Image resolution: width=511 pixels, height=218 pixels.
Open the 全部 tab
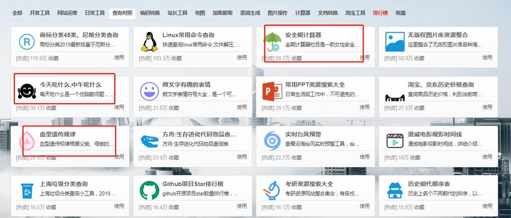(17, 13)
